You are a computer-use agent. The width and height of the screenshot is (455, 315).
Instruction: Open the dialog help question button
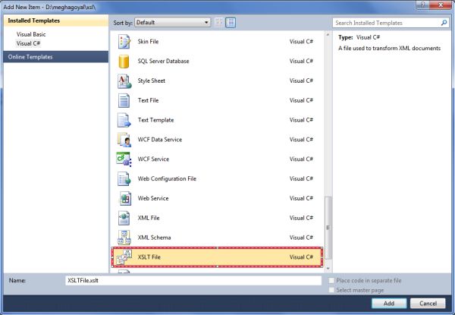point(422,5)
